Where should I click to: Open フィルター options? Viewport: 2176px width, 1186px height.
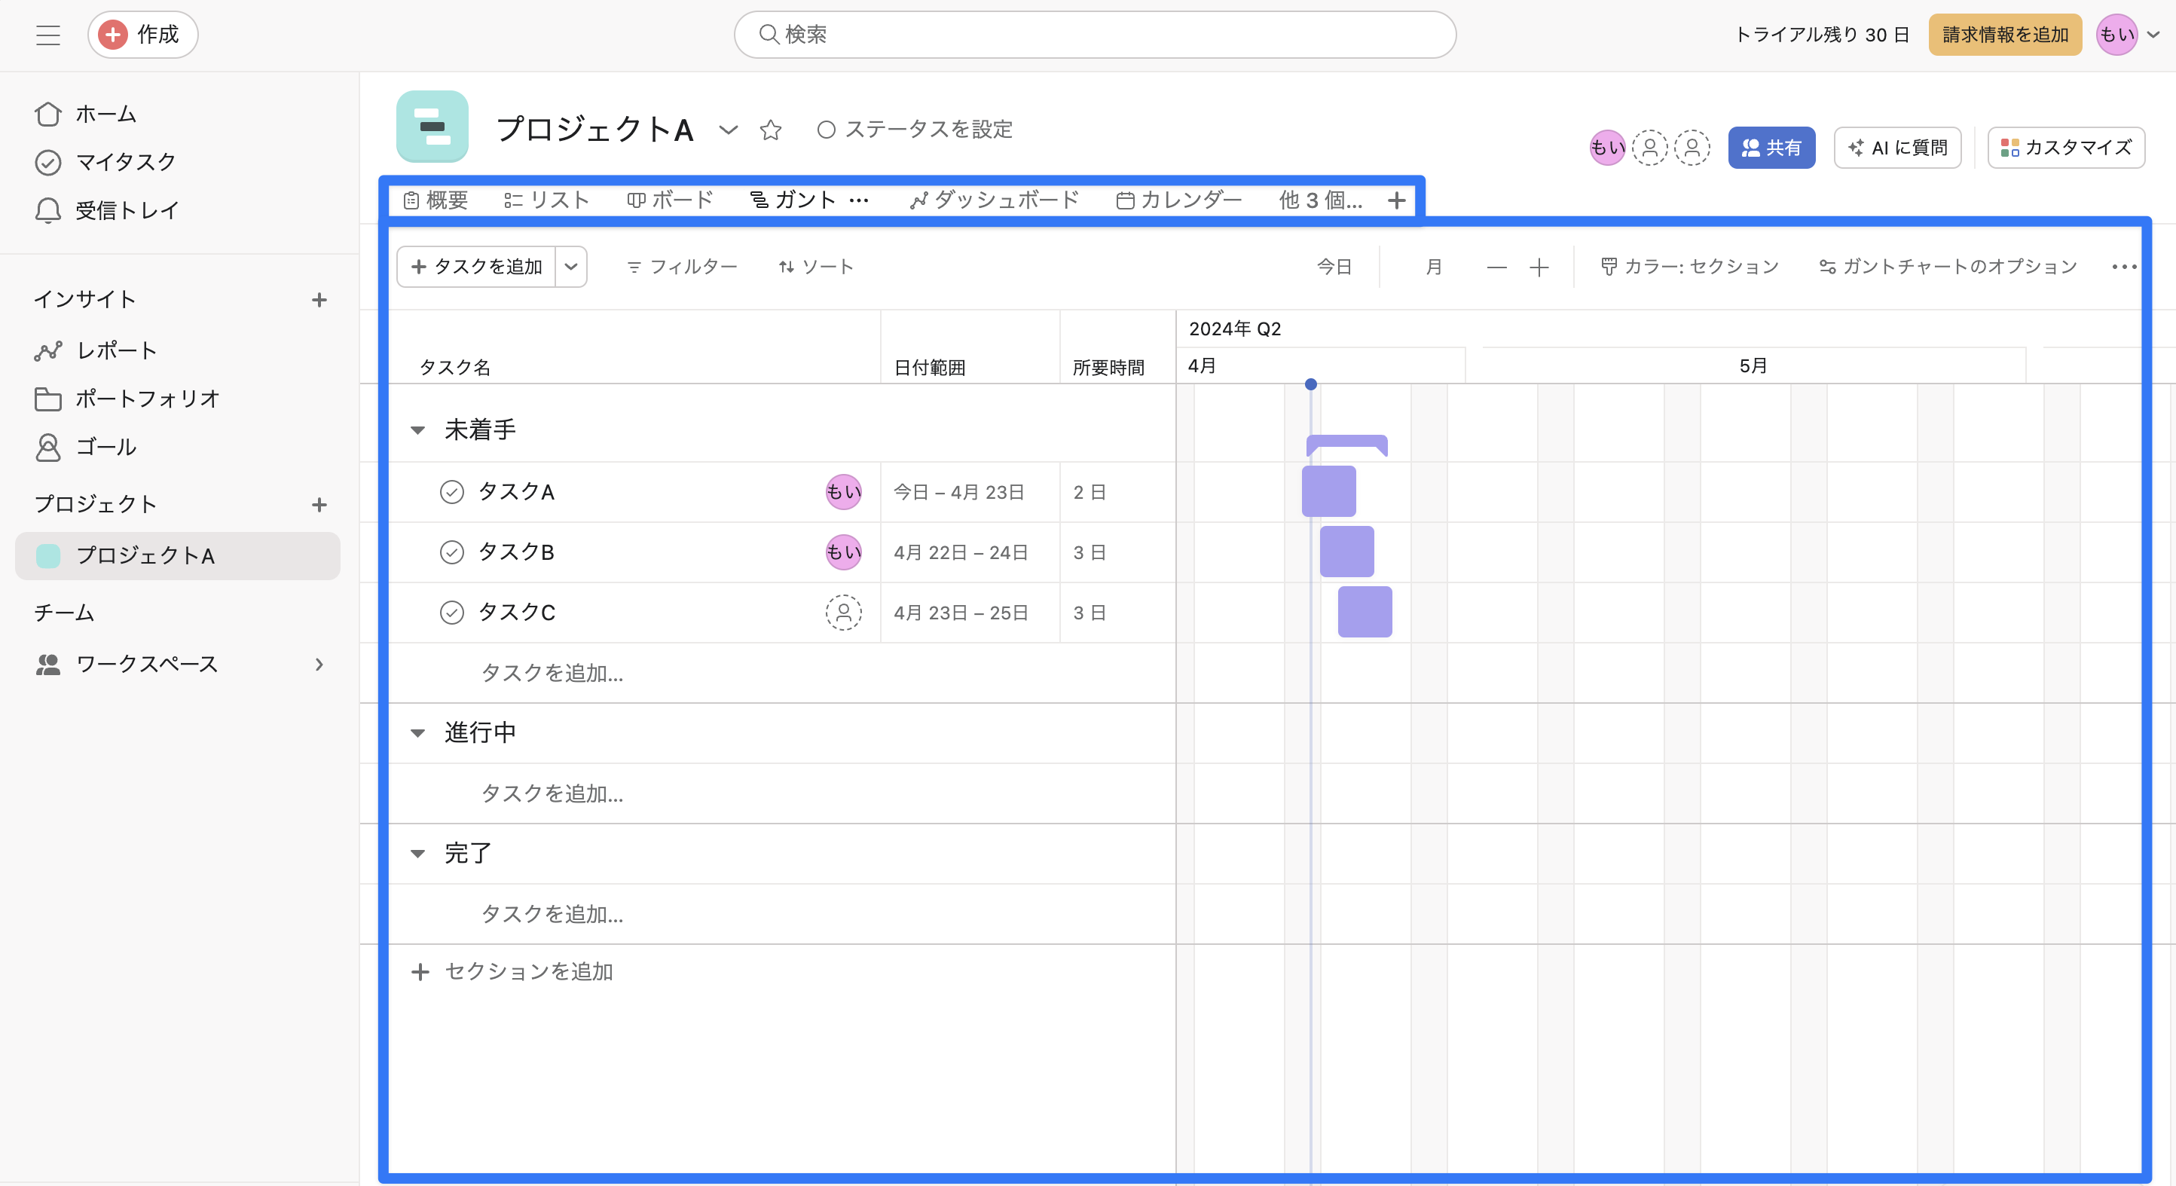click(x=683, y=267)
